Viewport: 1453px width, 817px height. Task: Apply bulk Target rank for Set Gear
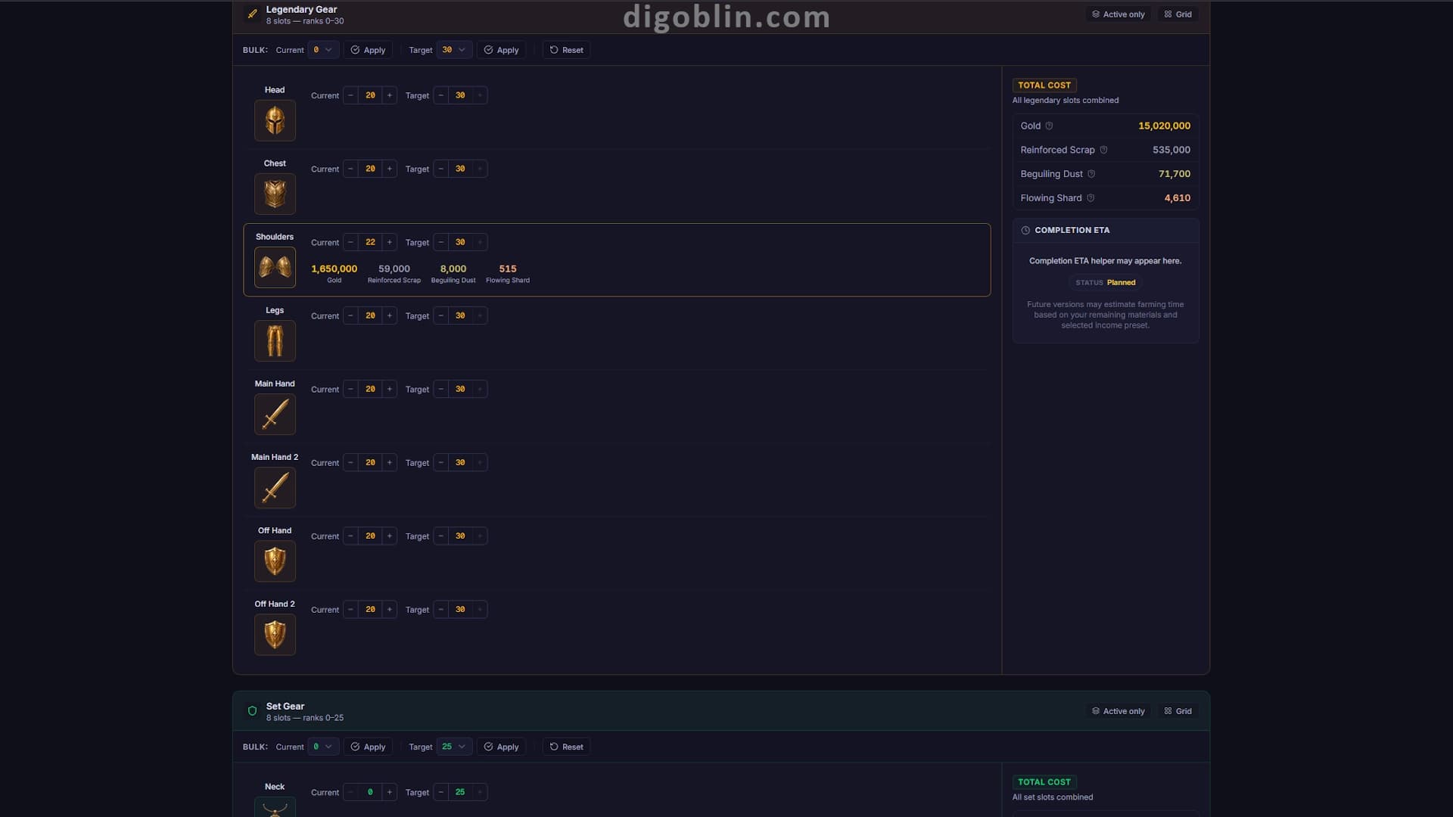coord(501,747)
